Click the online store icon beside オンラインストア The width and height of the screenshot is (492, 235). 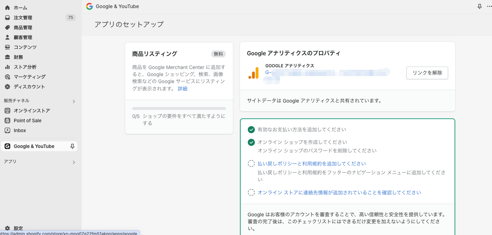click(x=7, y=111)
